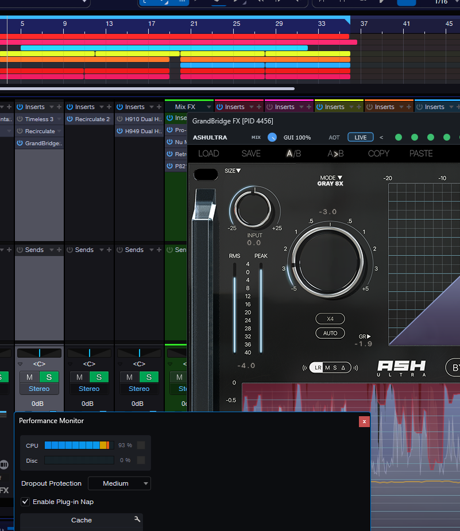Click the GR arrow indicator

(x=365, y=336)
